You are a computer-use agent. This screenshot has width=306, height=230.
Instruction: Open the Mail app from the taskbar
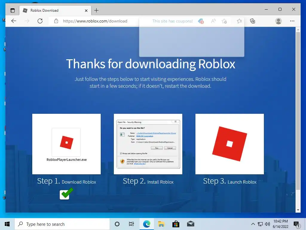(191, 224)
